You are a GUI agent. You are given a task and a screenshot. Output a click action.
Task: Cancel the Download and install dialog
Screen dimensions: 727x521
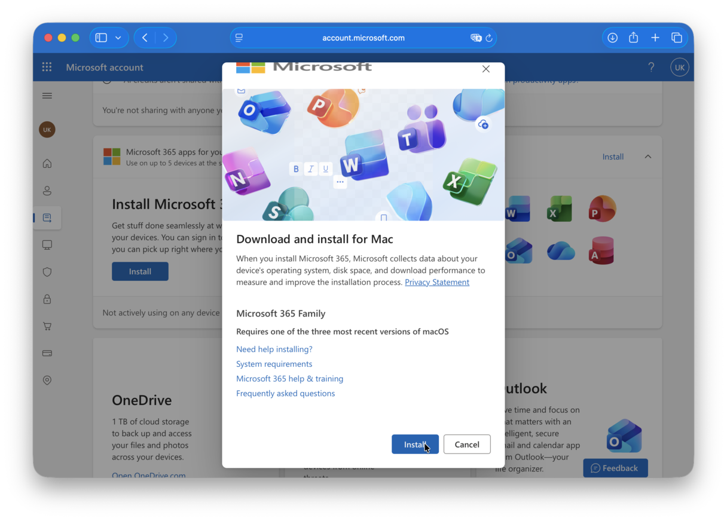(x=467, y=444)
